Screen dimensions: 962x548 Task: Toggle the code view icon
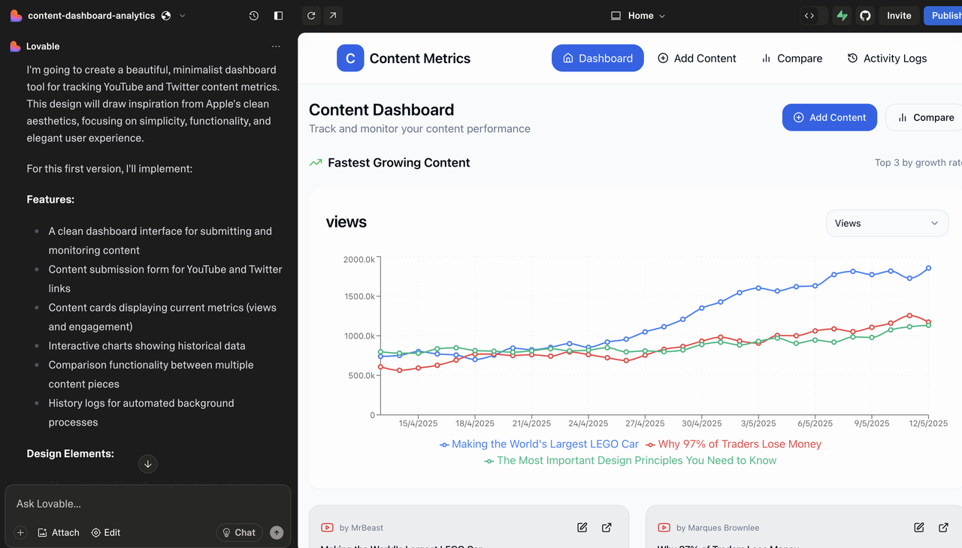(809, 16)
